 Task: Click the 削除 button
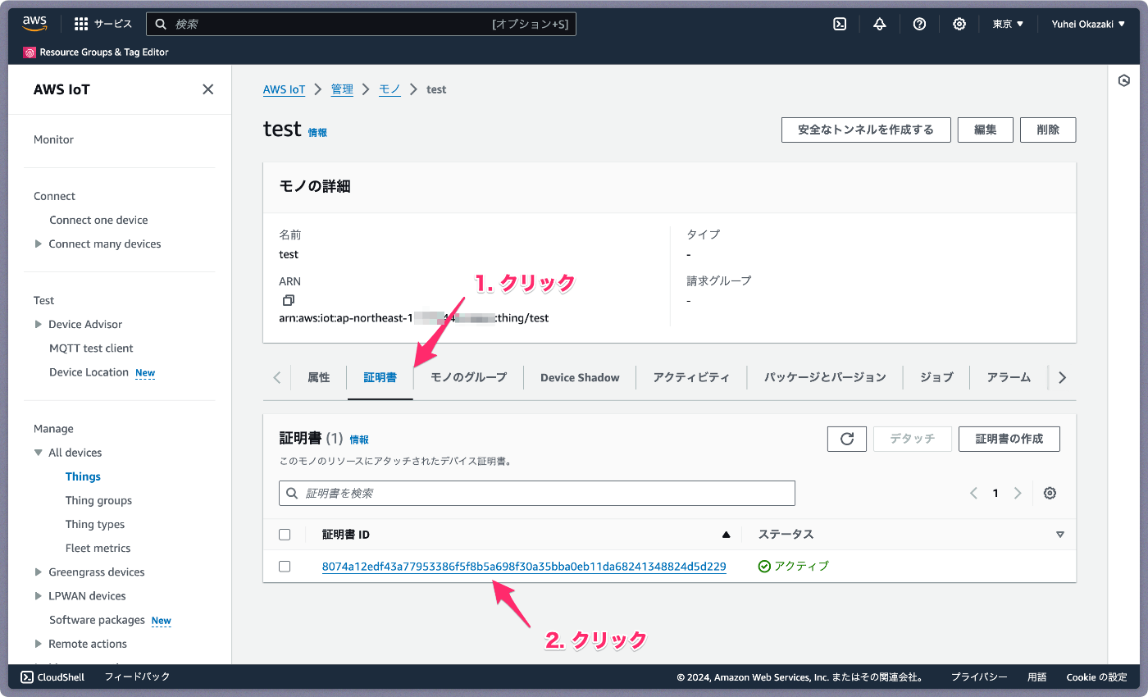point(1048,130)
